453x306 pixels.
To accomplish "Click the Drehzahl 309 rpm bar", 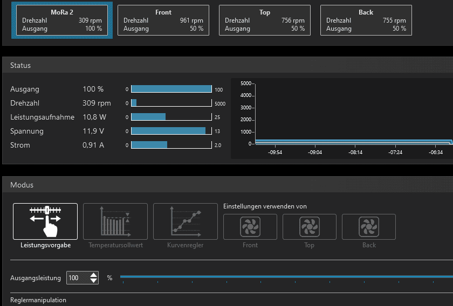I will coord(171,103).
